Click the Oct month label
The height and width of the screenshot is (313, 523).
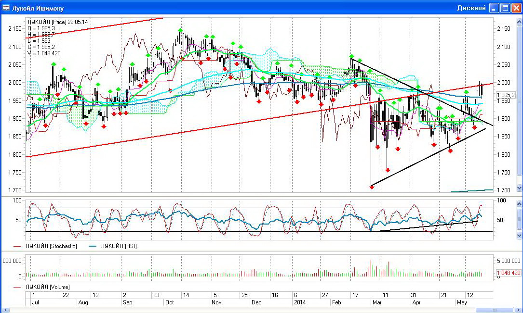170,302
